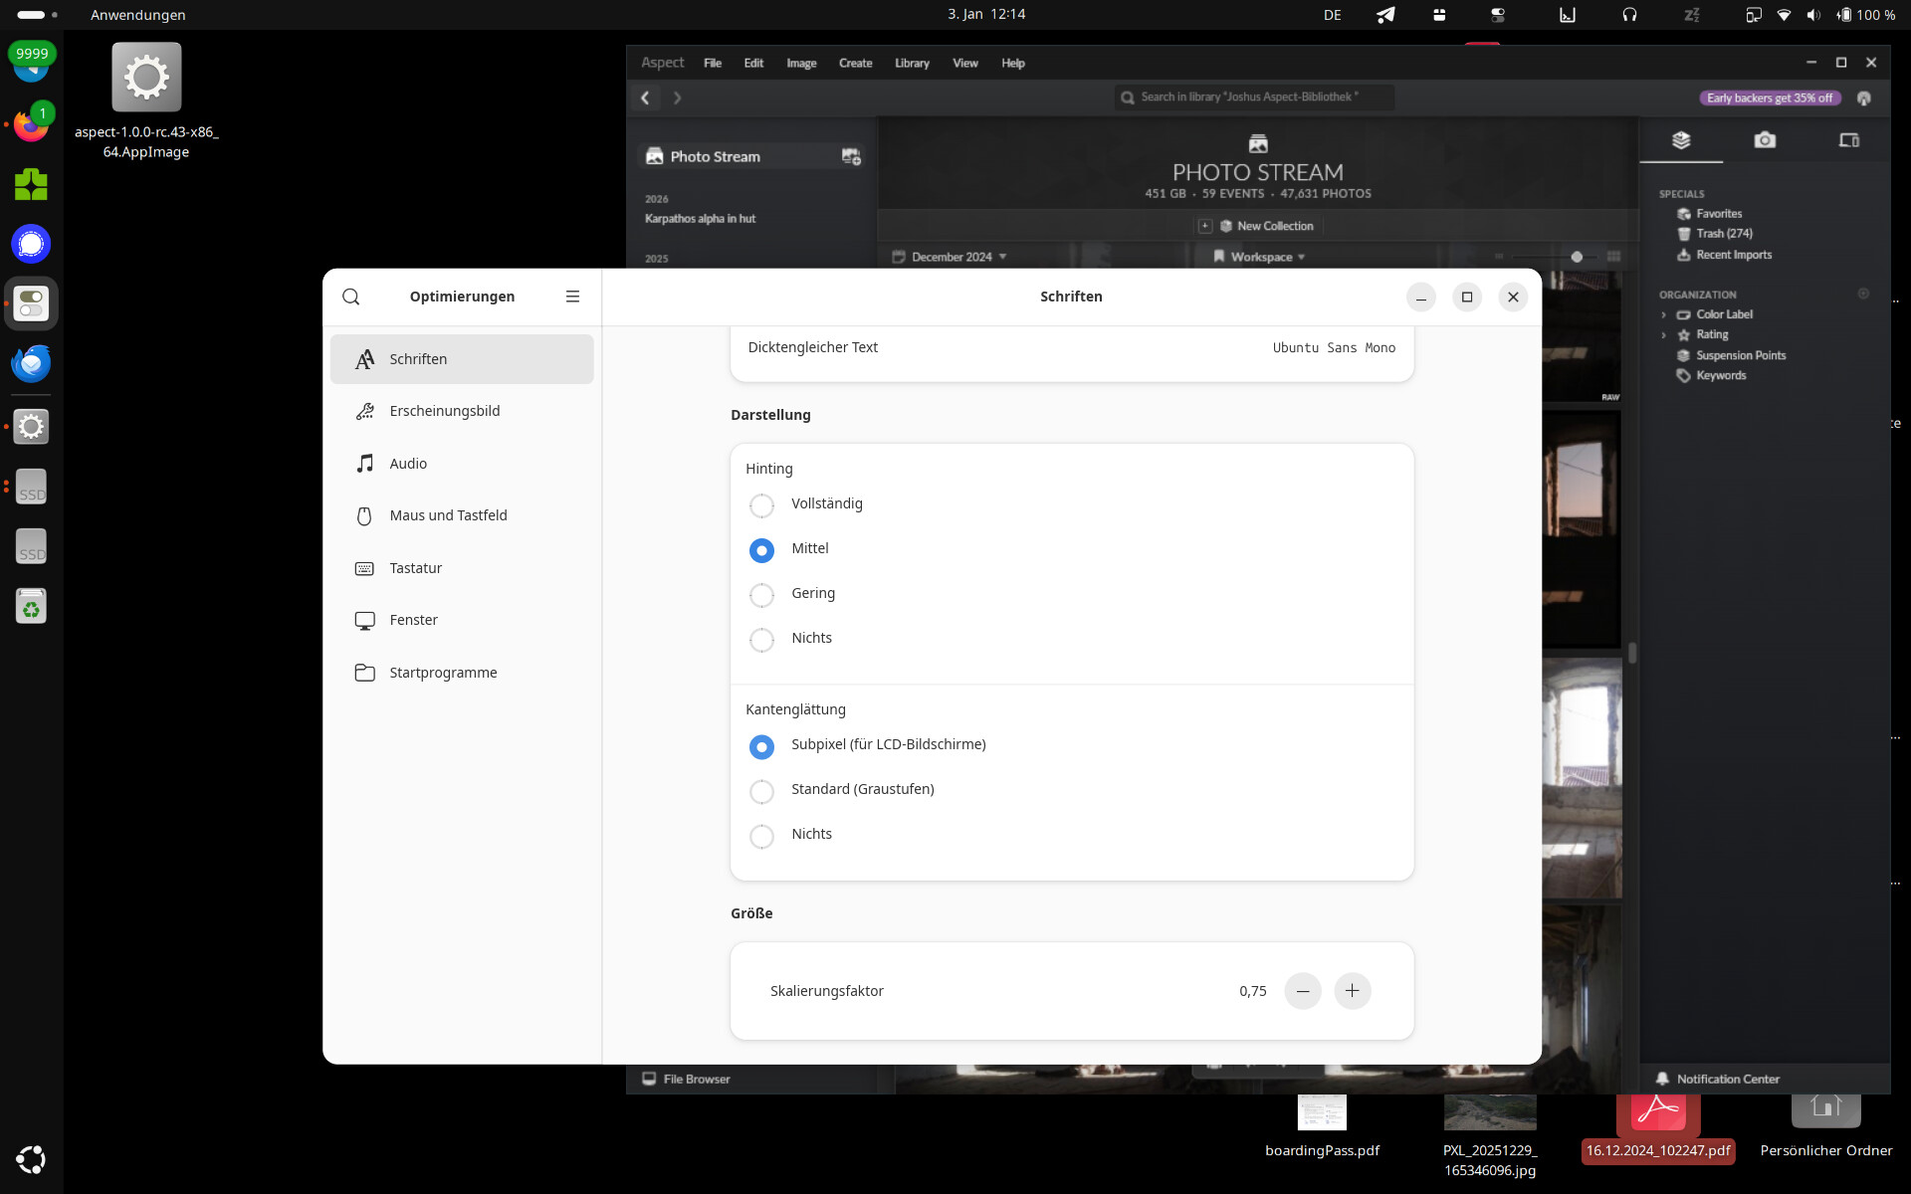
Task: Increase Skalierungsfaktor with plus button
Action: point(1352,991)
